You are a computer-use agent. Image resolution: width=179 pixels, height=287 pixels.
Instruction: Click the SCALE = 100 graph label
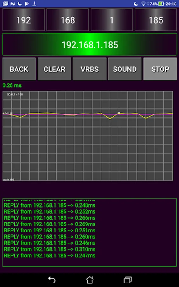click(x=15, y=94)
